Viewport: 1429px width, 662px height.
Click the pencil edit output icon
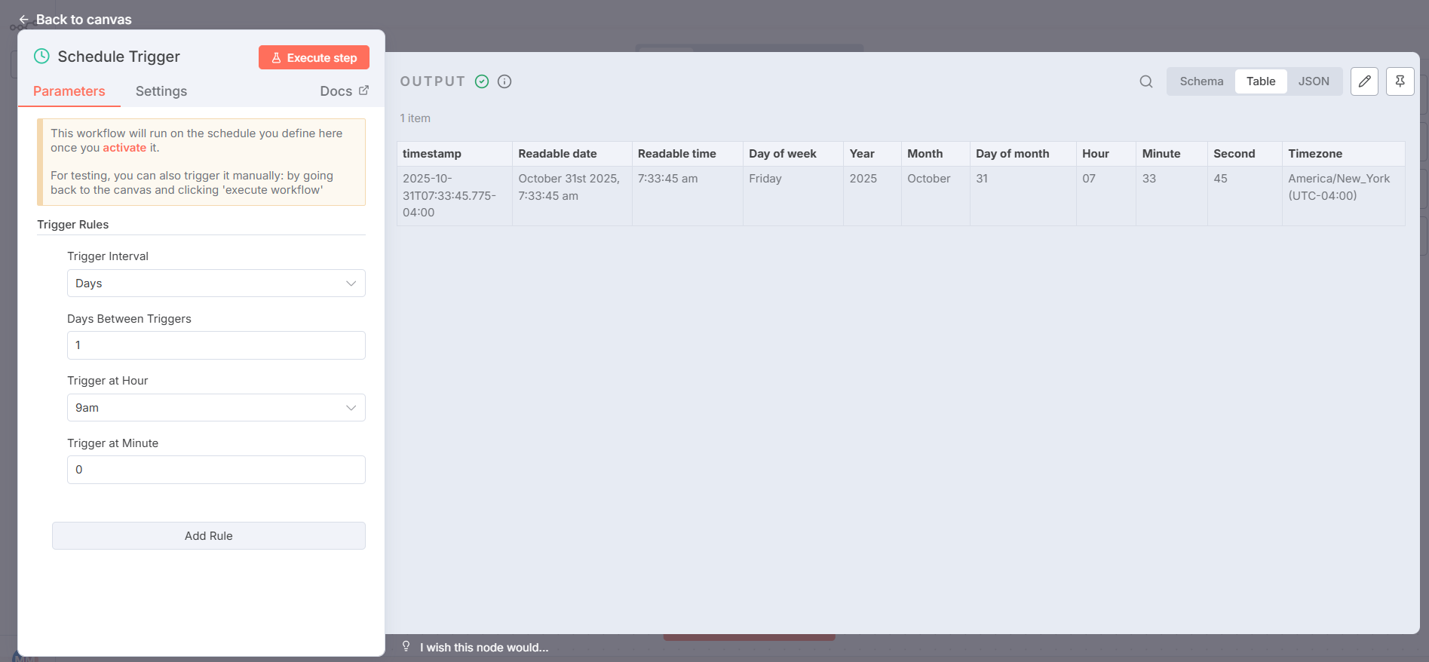click(1364, 81)
